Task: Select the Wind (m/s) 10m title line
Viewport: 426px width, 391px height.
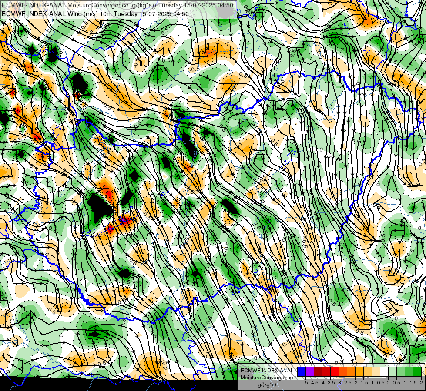Action: point(95,13)
